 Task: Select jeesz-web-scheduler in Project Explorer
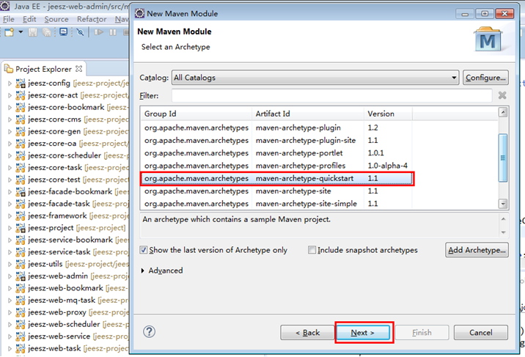(x=64, y=324)
